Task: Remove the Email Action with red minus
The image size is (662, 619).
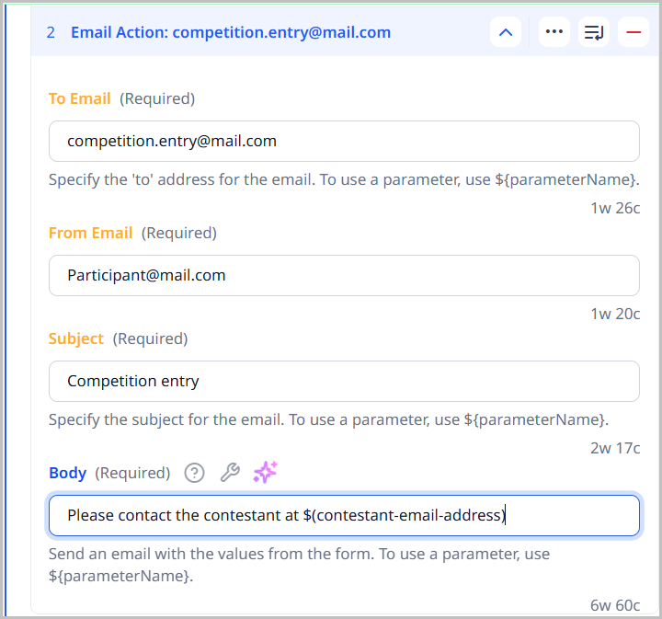Action: pos(633,32)
